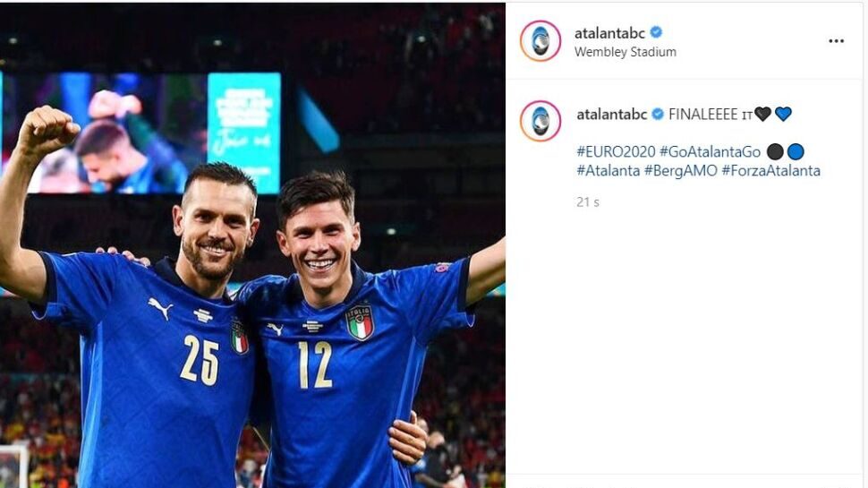
Task: Click the black circle emoji after #GoAtalantaGo
Action: point(775,152)
